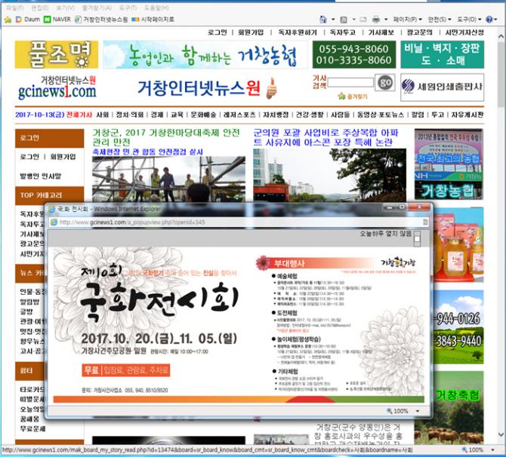Click the main page vertical scrollbar
The width and height of the screenshot is (506, 457).
coord(500,226)
